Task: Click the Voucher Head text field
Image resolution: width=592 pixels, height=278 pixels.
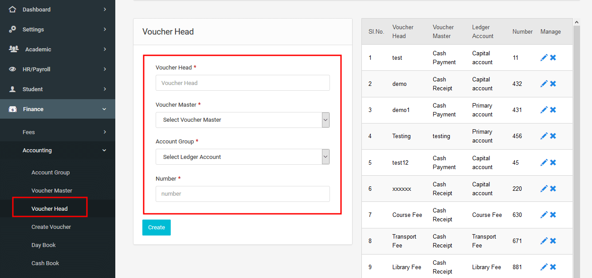Action: [x=243, y=83]
